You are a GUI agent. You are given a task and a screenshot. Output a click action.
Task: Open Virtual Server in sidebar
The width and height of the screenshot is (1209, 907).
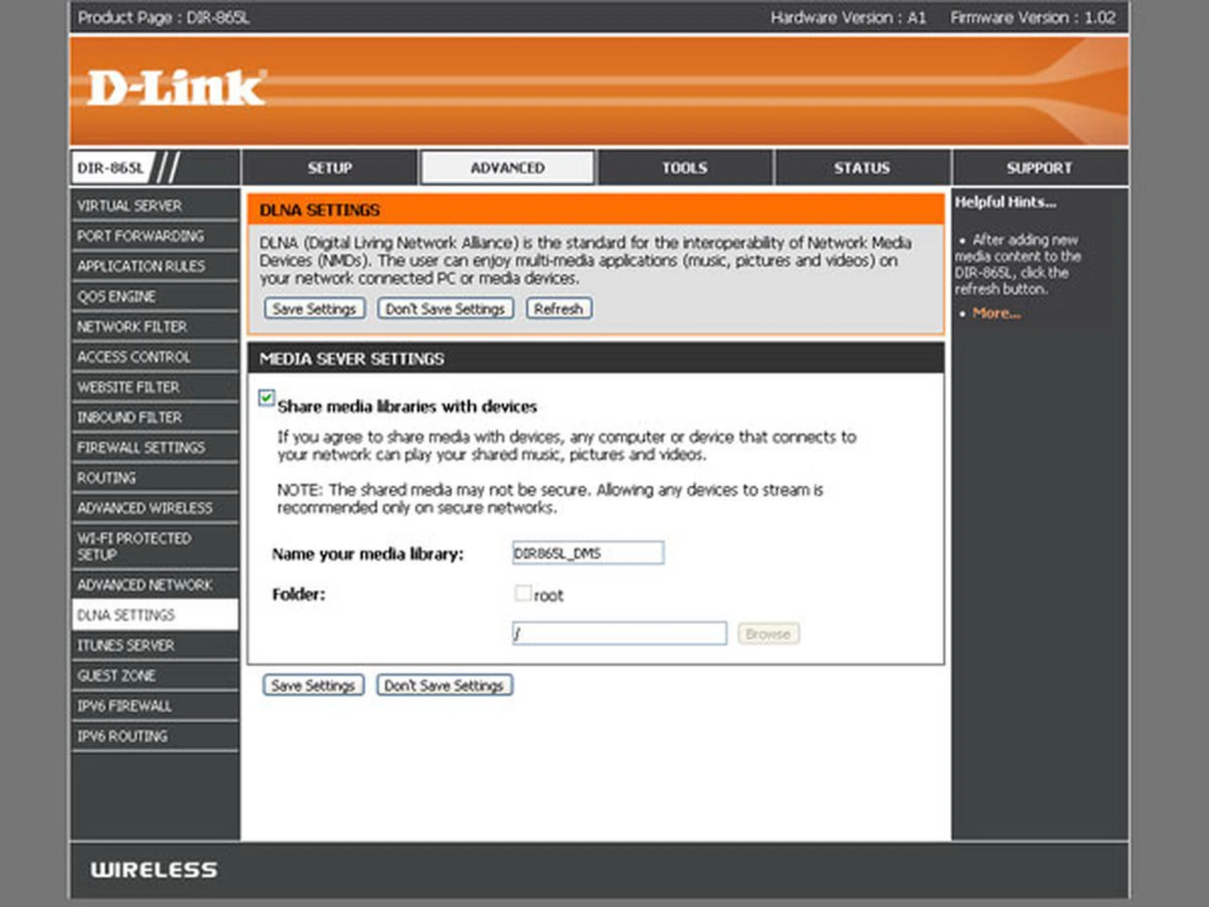[x=130, y=206]
